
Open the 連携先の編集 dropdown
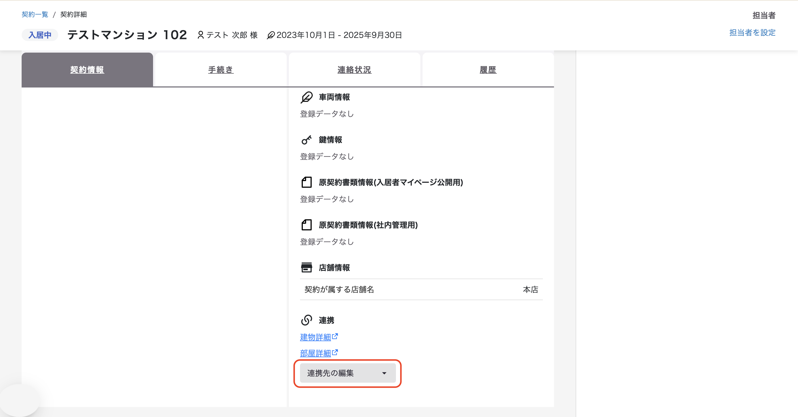[348, 373]
